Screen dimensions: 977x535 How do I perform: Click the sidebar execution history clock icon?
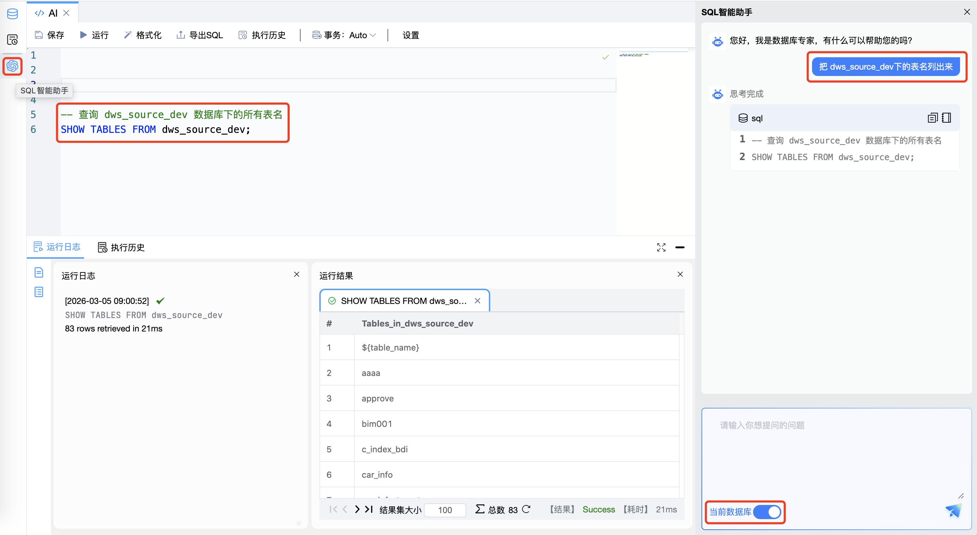[12, 40]
